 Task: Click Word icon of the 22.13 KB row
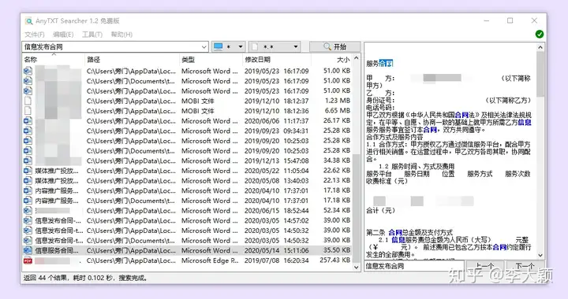(28, 180)
